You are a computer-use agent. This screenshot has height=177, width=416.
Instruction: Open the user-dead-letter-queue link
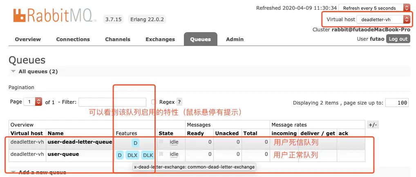[80, 142]
